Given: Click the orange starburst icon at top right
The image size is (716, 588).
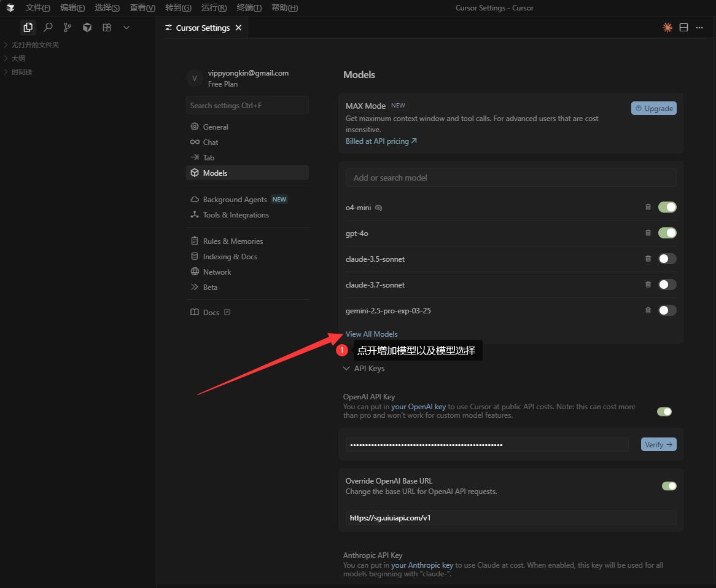Looking at the screenshot, I should point(667,28).
